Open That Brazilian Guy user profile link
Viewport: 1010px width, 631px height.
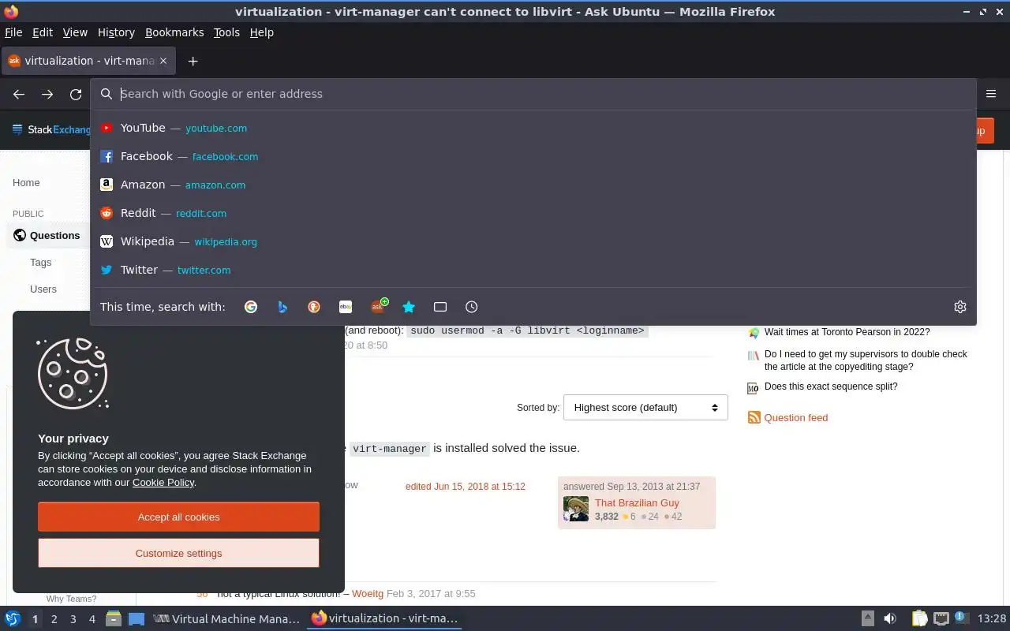(637, 502)
